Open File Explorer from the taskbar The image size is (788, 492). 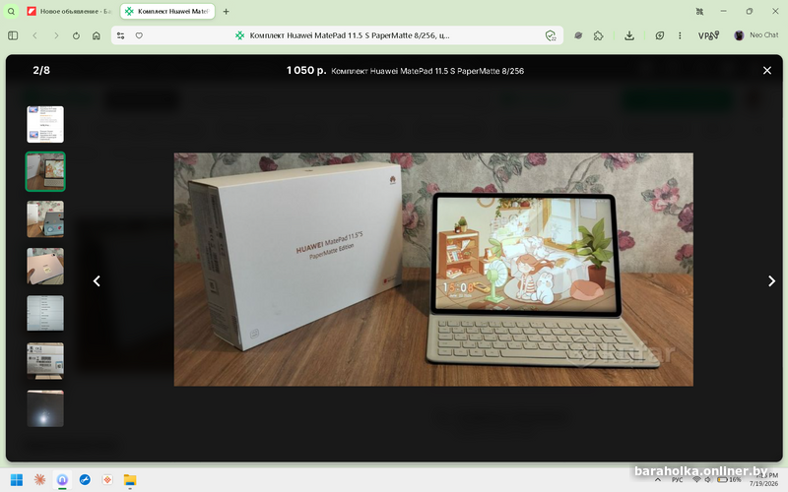(130, 480)
